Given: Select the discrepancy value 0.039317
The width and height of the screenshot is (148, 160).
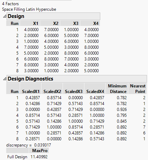Looking at the screenshot, I should click(43, 145).
